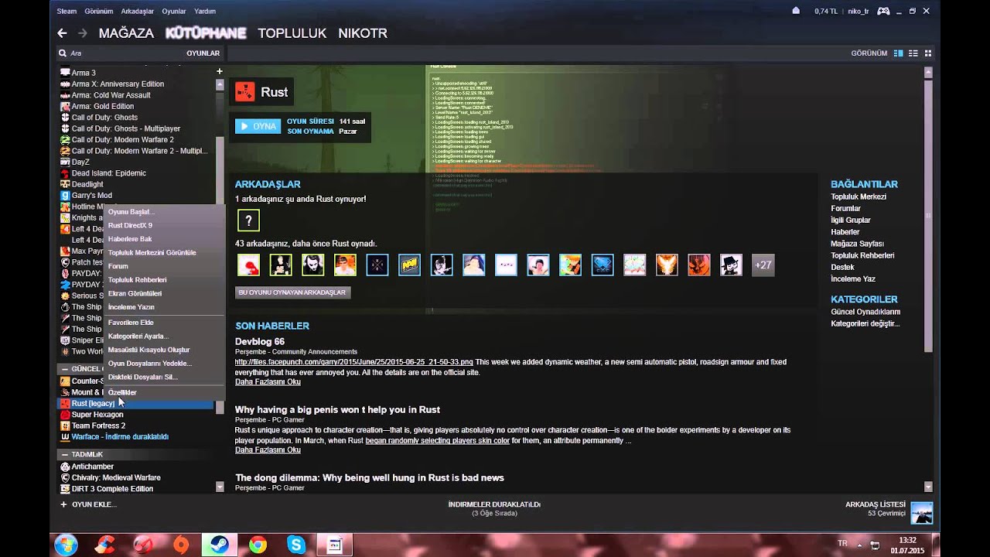The image size is (990, 557).
Task: Click the 'İnceleme Yaz' link
Action: click(853, 278)
